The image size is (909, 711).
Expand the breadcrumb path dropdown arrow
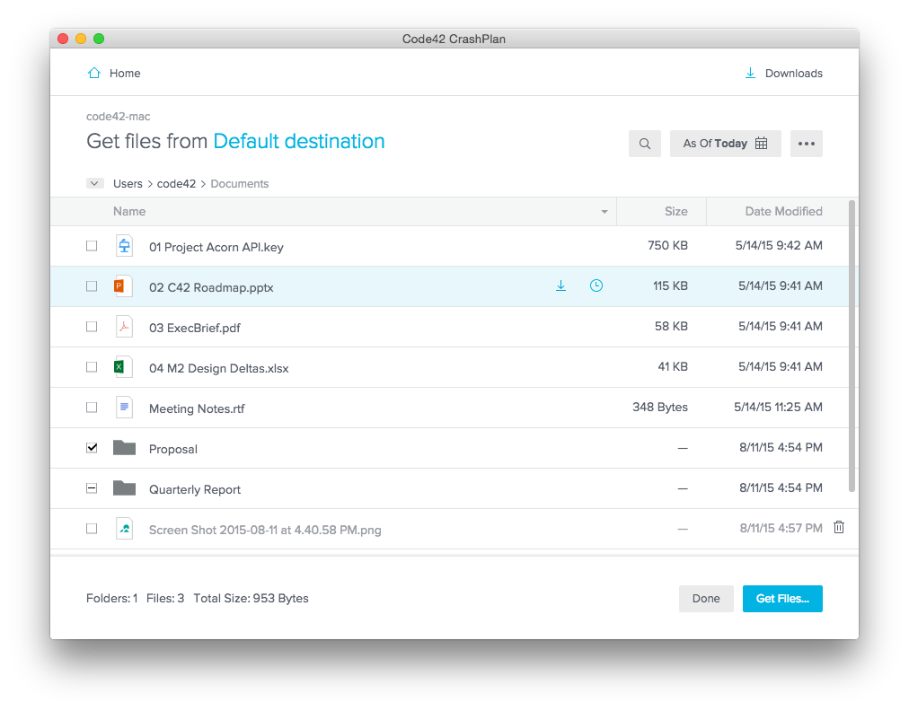[x=94, y=183]
